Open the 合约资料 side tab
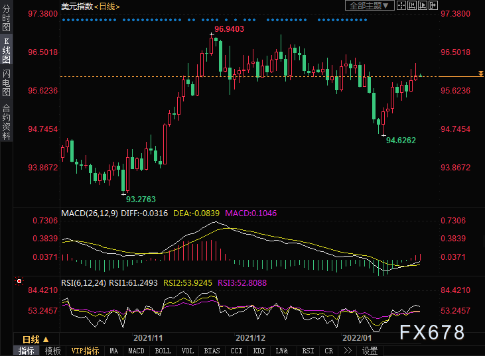 point(6,122)
